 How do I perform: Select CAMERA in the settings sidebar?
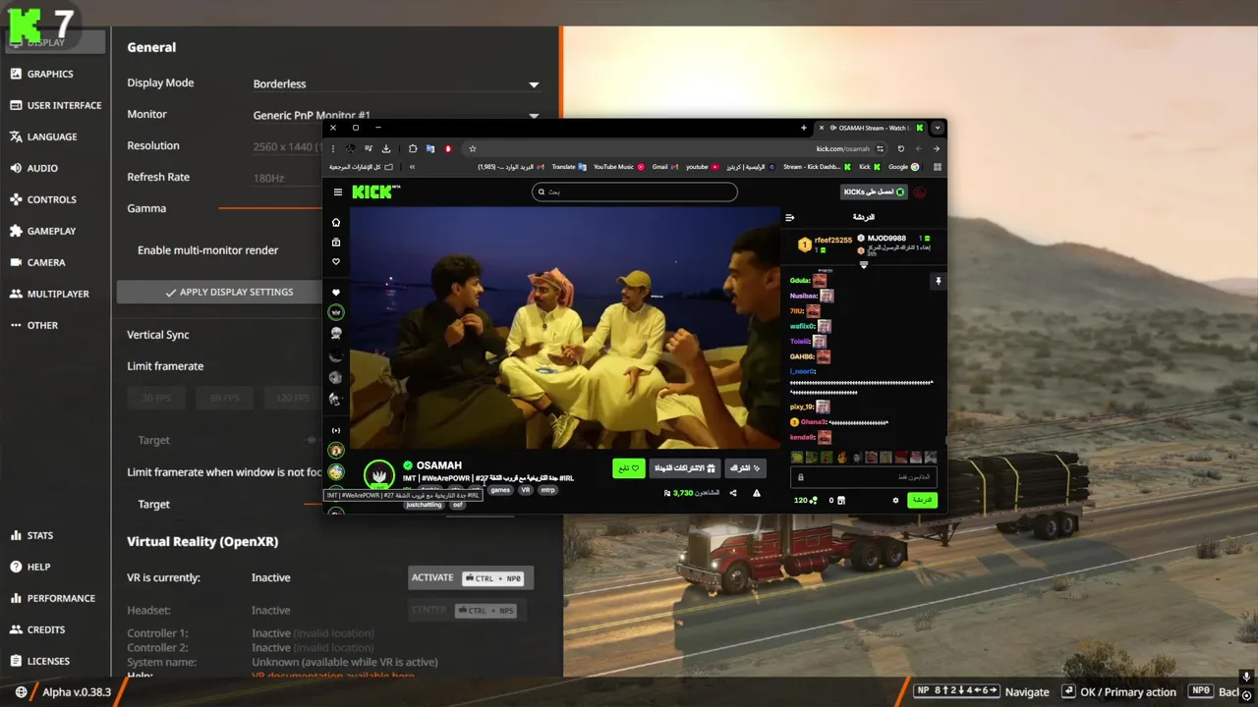coord(38,262)
